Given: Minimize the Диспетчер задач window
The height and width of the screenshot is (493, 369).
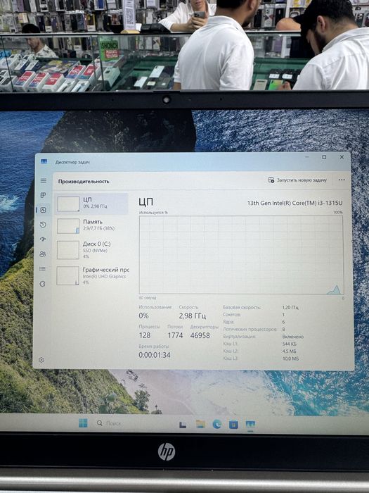Looking at the screenshot, I should tap(307, 156).
